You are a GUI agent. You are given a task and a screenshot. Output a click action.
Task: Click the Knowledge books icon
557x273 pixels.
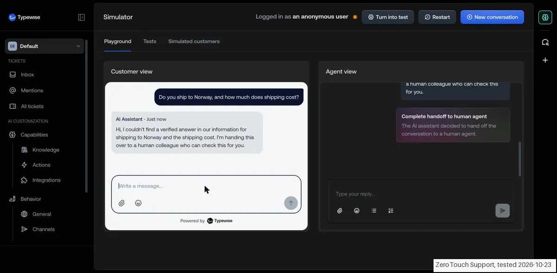click(x=24, y=150)
